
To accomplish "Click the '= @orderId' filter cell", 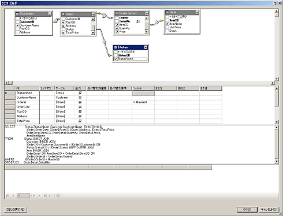I will point(143,102).
